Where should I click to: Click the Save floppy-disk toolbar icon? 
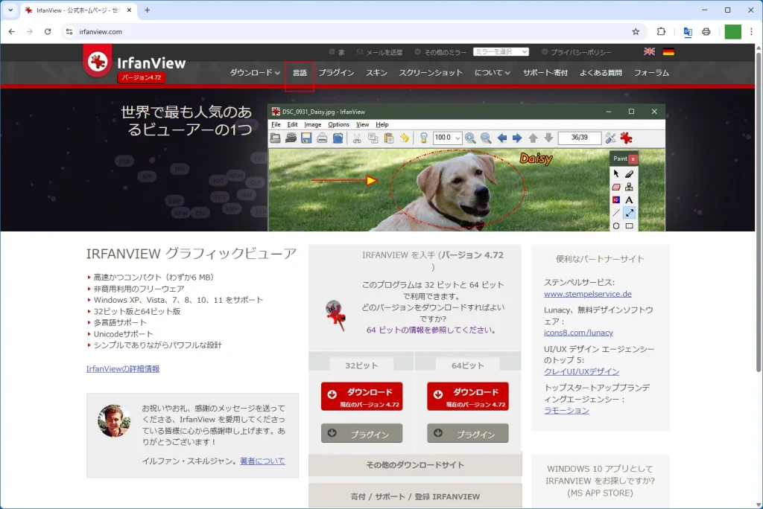point(306,138)
